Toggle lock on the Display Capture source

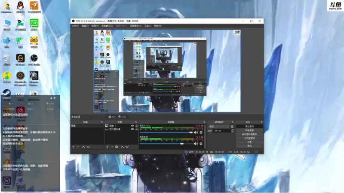pos(136,129)
